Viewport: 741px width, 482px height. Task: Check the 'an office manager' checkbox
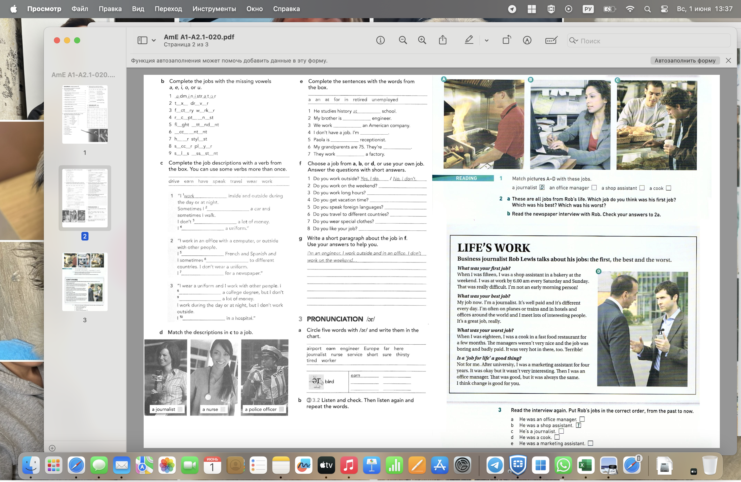(x=594, y=188)
